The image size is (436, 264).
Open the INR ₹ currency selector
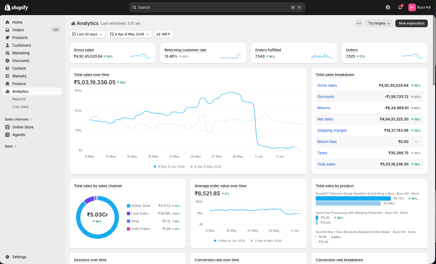163,34
